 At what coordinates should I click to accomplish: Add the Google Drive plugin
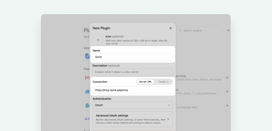(x=227, y=78)
